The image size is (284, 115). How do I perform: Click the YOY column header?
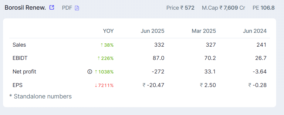coord(108,31)
